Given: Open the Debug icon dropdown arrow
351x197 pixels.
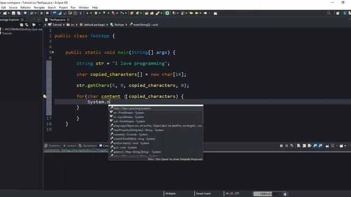Looking at the screenshot, I should click(91, 13).
